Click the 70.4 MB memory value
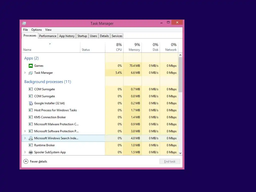Screen dimensions: 256x192 (135, 66)
